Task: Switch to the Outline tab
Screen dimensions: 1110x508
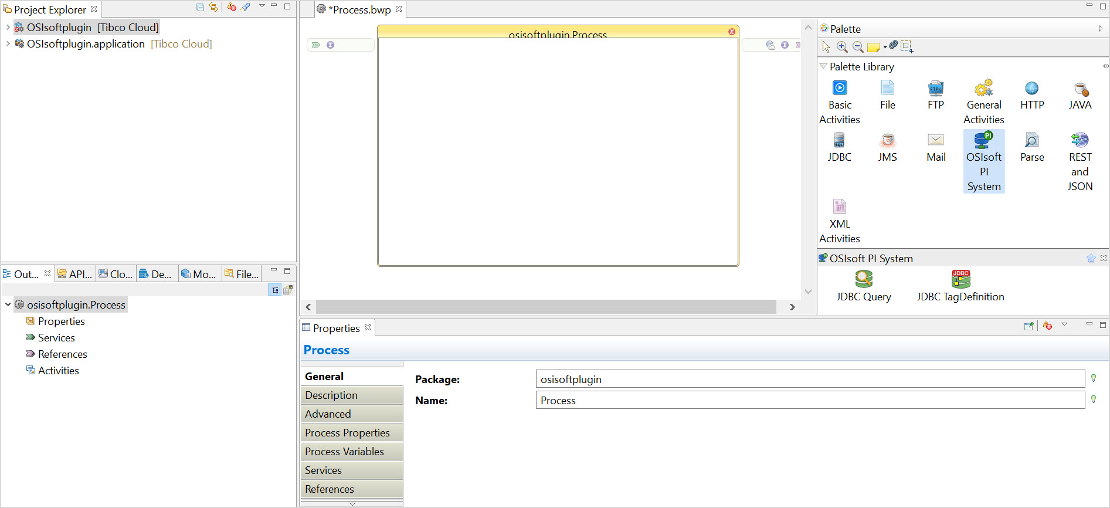Action: coord(26,274)
